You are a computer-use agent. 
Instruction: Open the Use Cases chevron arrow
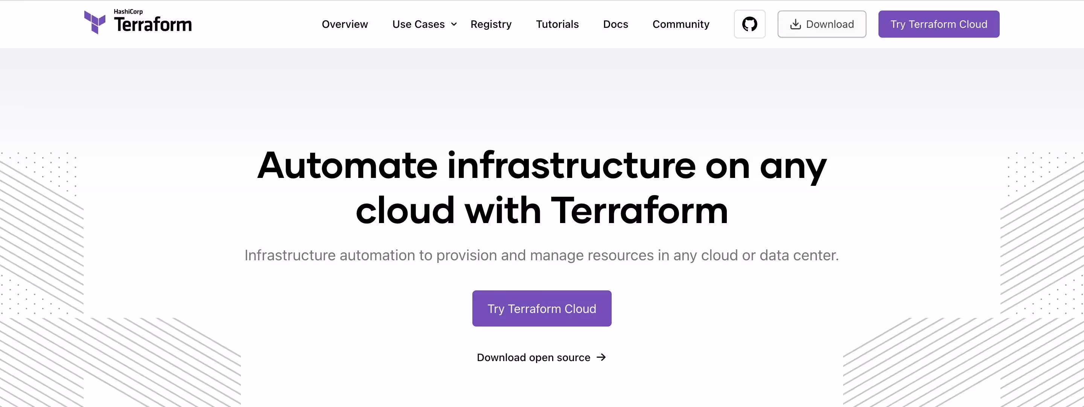(453, 24)
